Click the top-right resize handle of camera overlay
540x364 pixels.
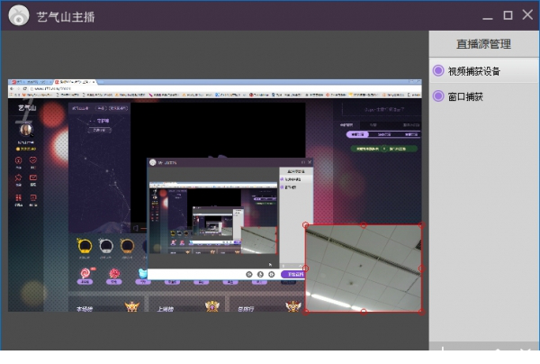click(421, 225)
